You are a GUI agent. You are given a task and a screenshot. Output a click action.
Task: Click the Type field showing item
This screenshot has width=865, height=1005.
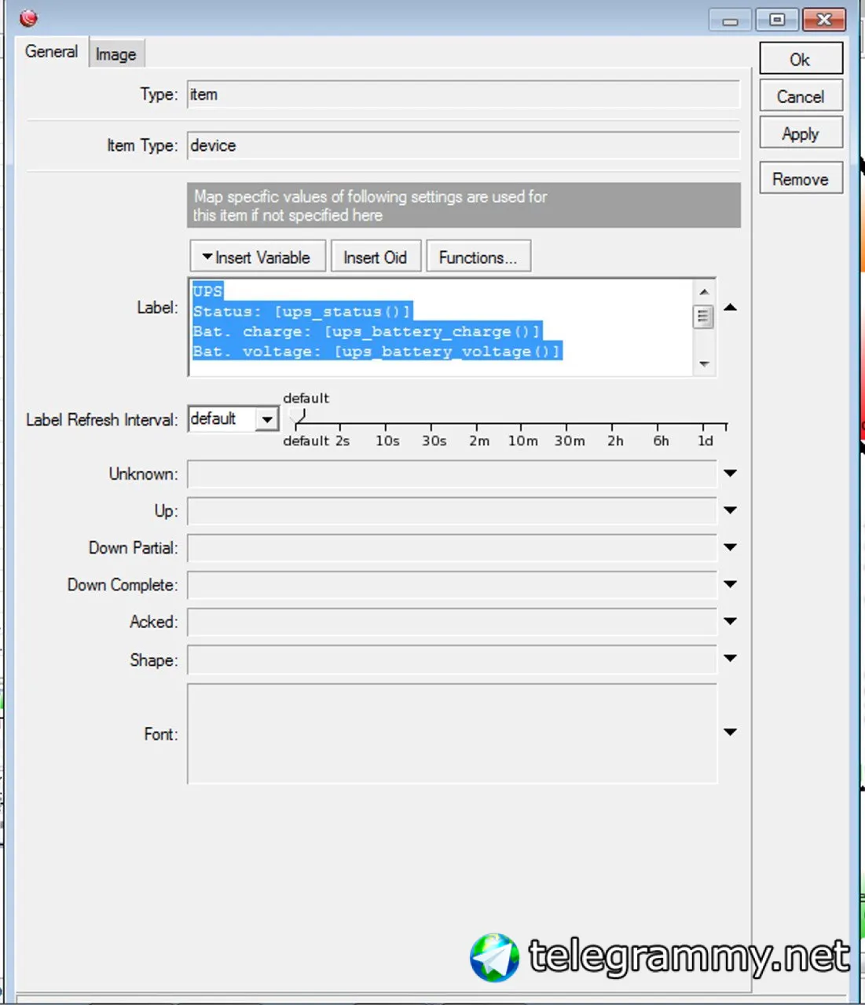click(x=464, y=94)
